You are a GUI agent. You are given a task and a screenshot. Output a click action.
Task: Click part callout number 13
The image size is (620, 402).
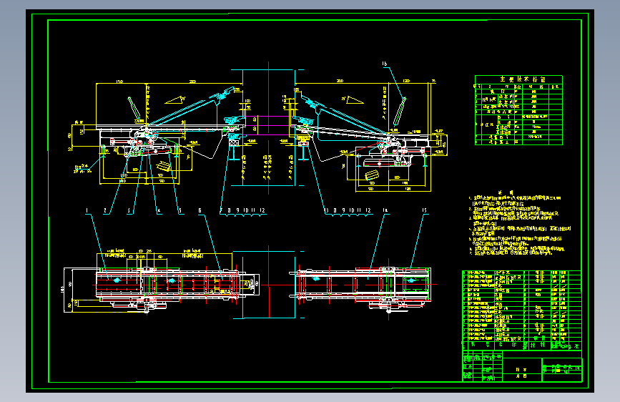[x=327, y=210]
